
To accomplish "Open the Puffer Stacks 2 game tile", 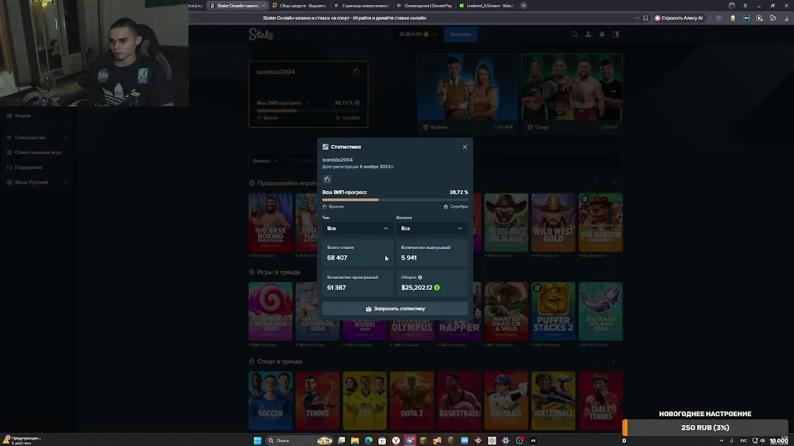I will coord(553,312).
